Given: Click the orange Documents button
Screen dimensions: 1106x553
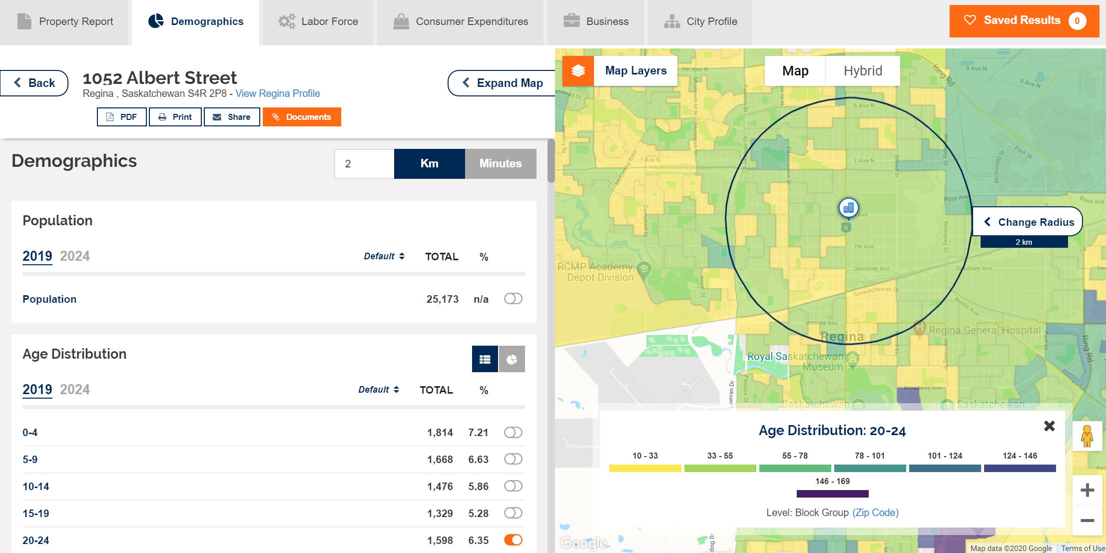Looking at the screenshot, I should (302, 117).
